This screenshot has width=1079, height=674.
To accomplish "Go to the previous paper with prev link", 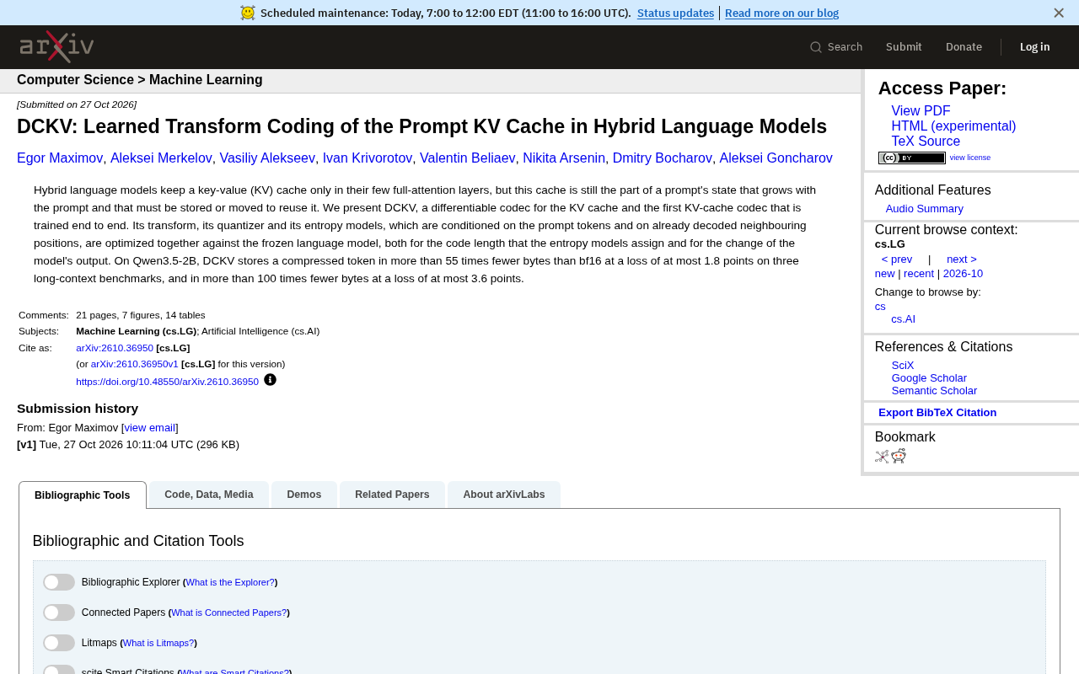I will (x=897, y=259).
